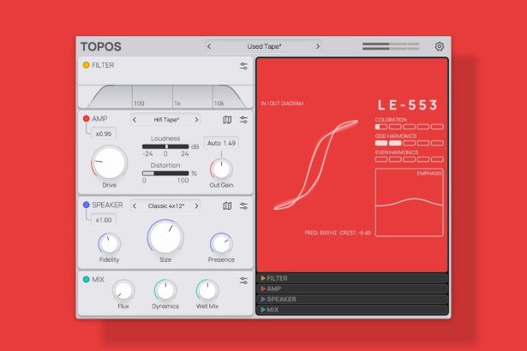527x351 pixels.
Task: Open the AMP model browser map icon
Action: [227, 120]
